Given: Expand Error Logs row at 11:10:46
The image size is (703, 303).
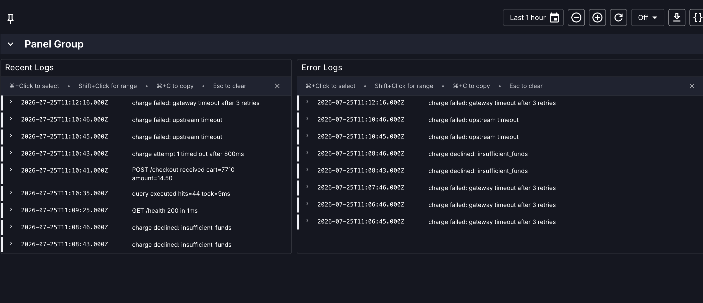Looking at the screenshot, I should 307,119.
